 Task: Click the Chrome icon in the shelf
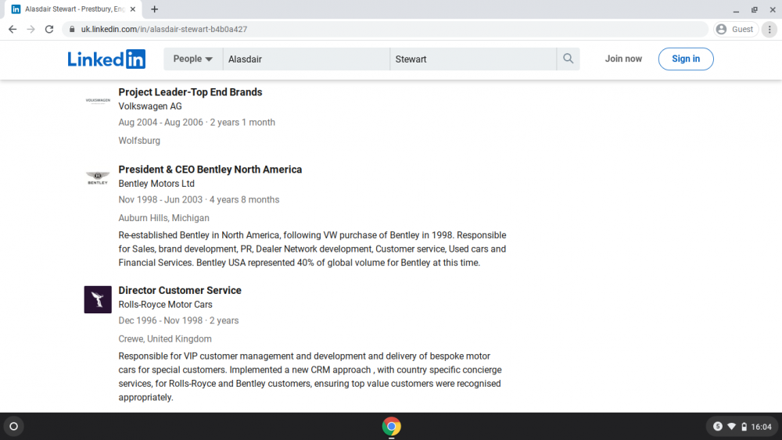(x=392, y=427)
